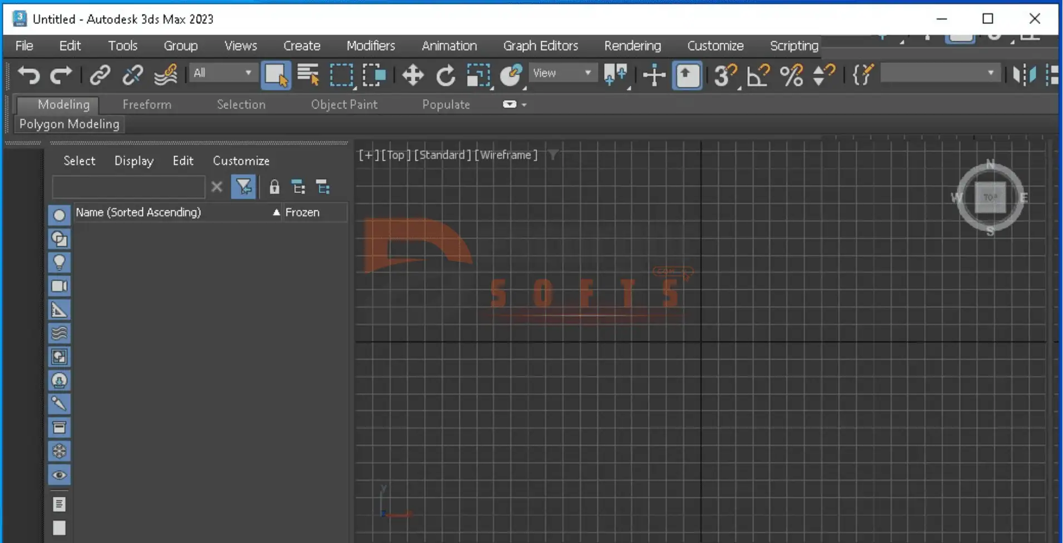Toggle display of lights in Scene Explorer
The height and width of the screenshot is (543, 1063).
coord(59,262)
